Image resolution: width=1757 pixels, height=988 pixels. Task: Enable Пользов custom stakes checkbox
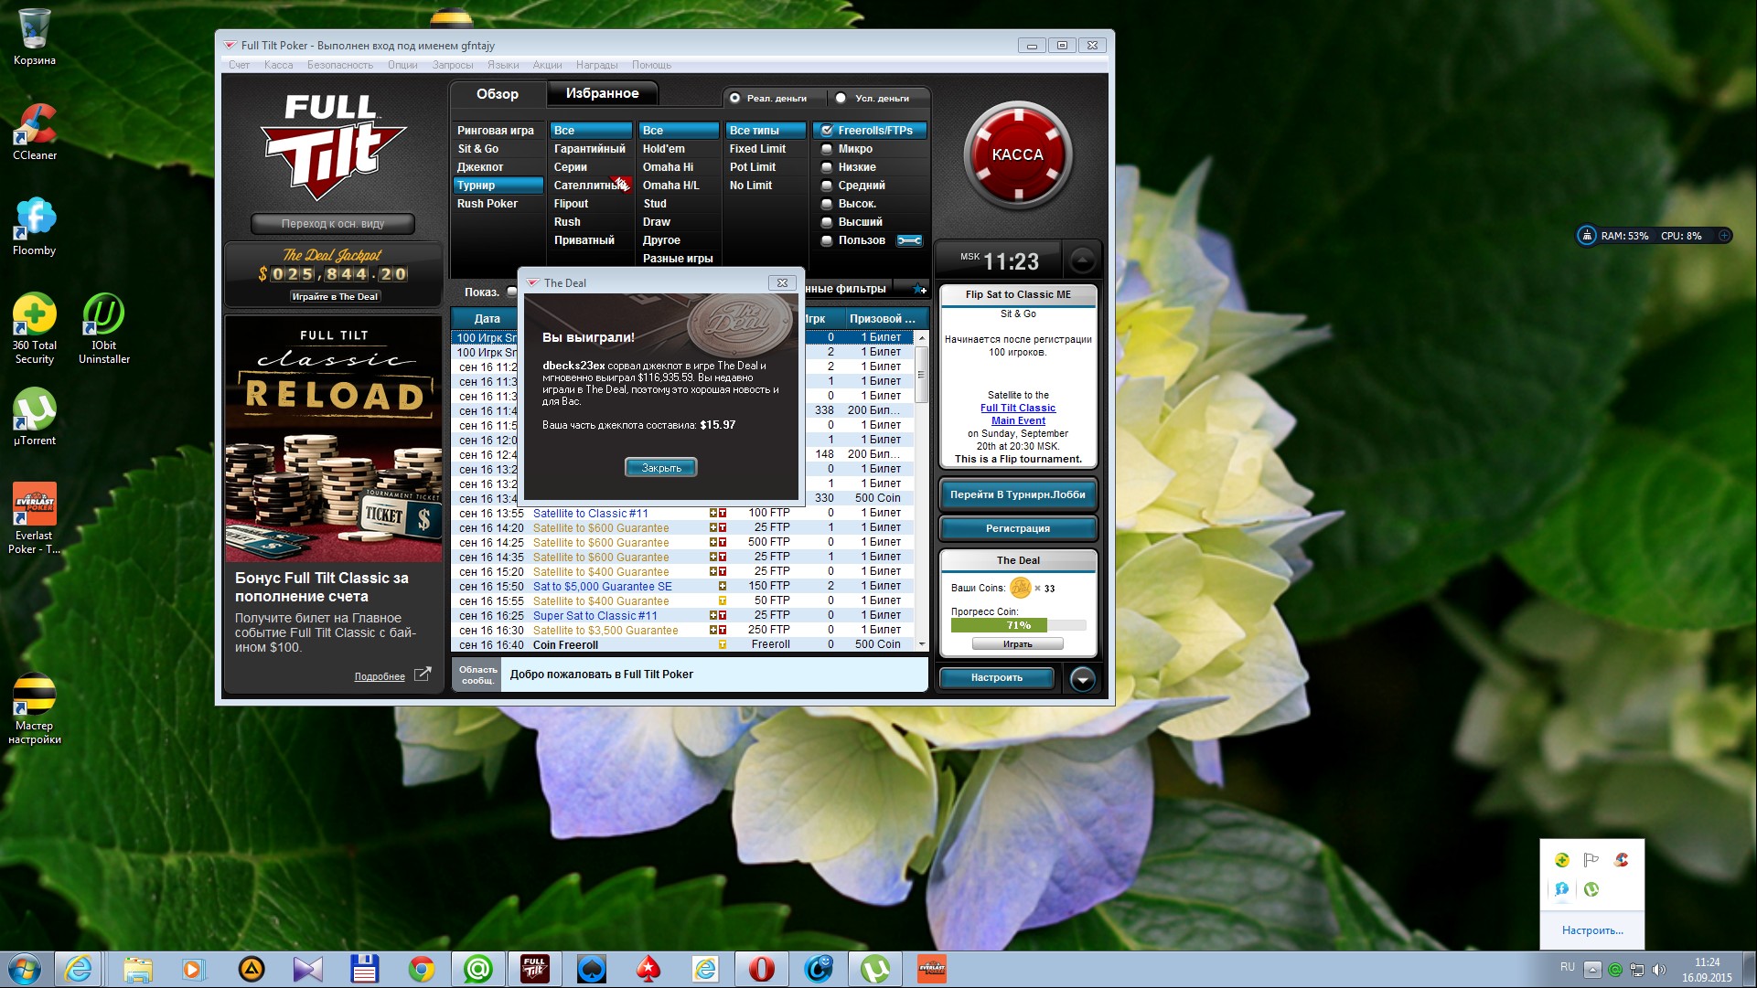coord(827,240)
